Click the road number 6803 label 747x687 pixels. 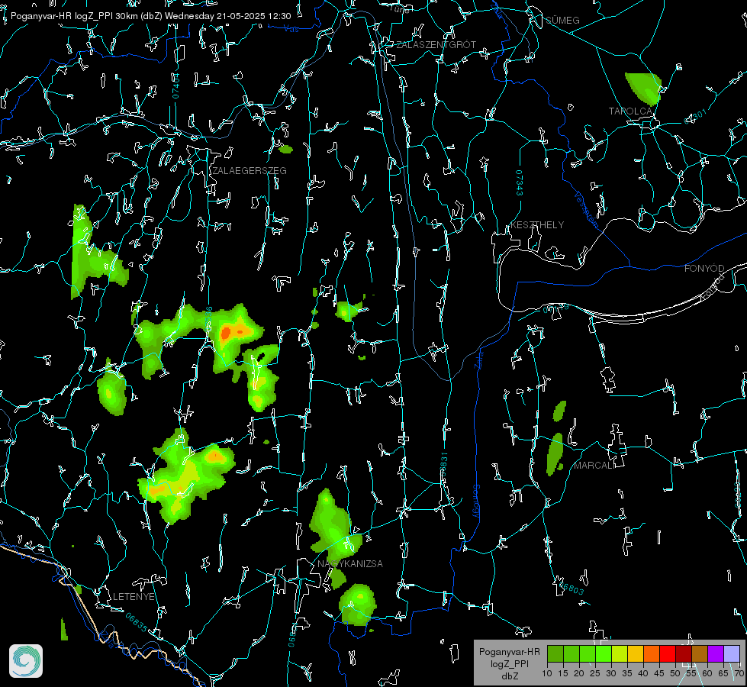571,587
